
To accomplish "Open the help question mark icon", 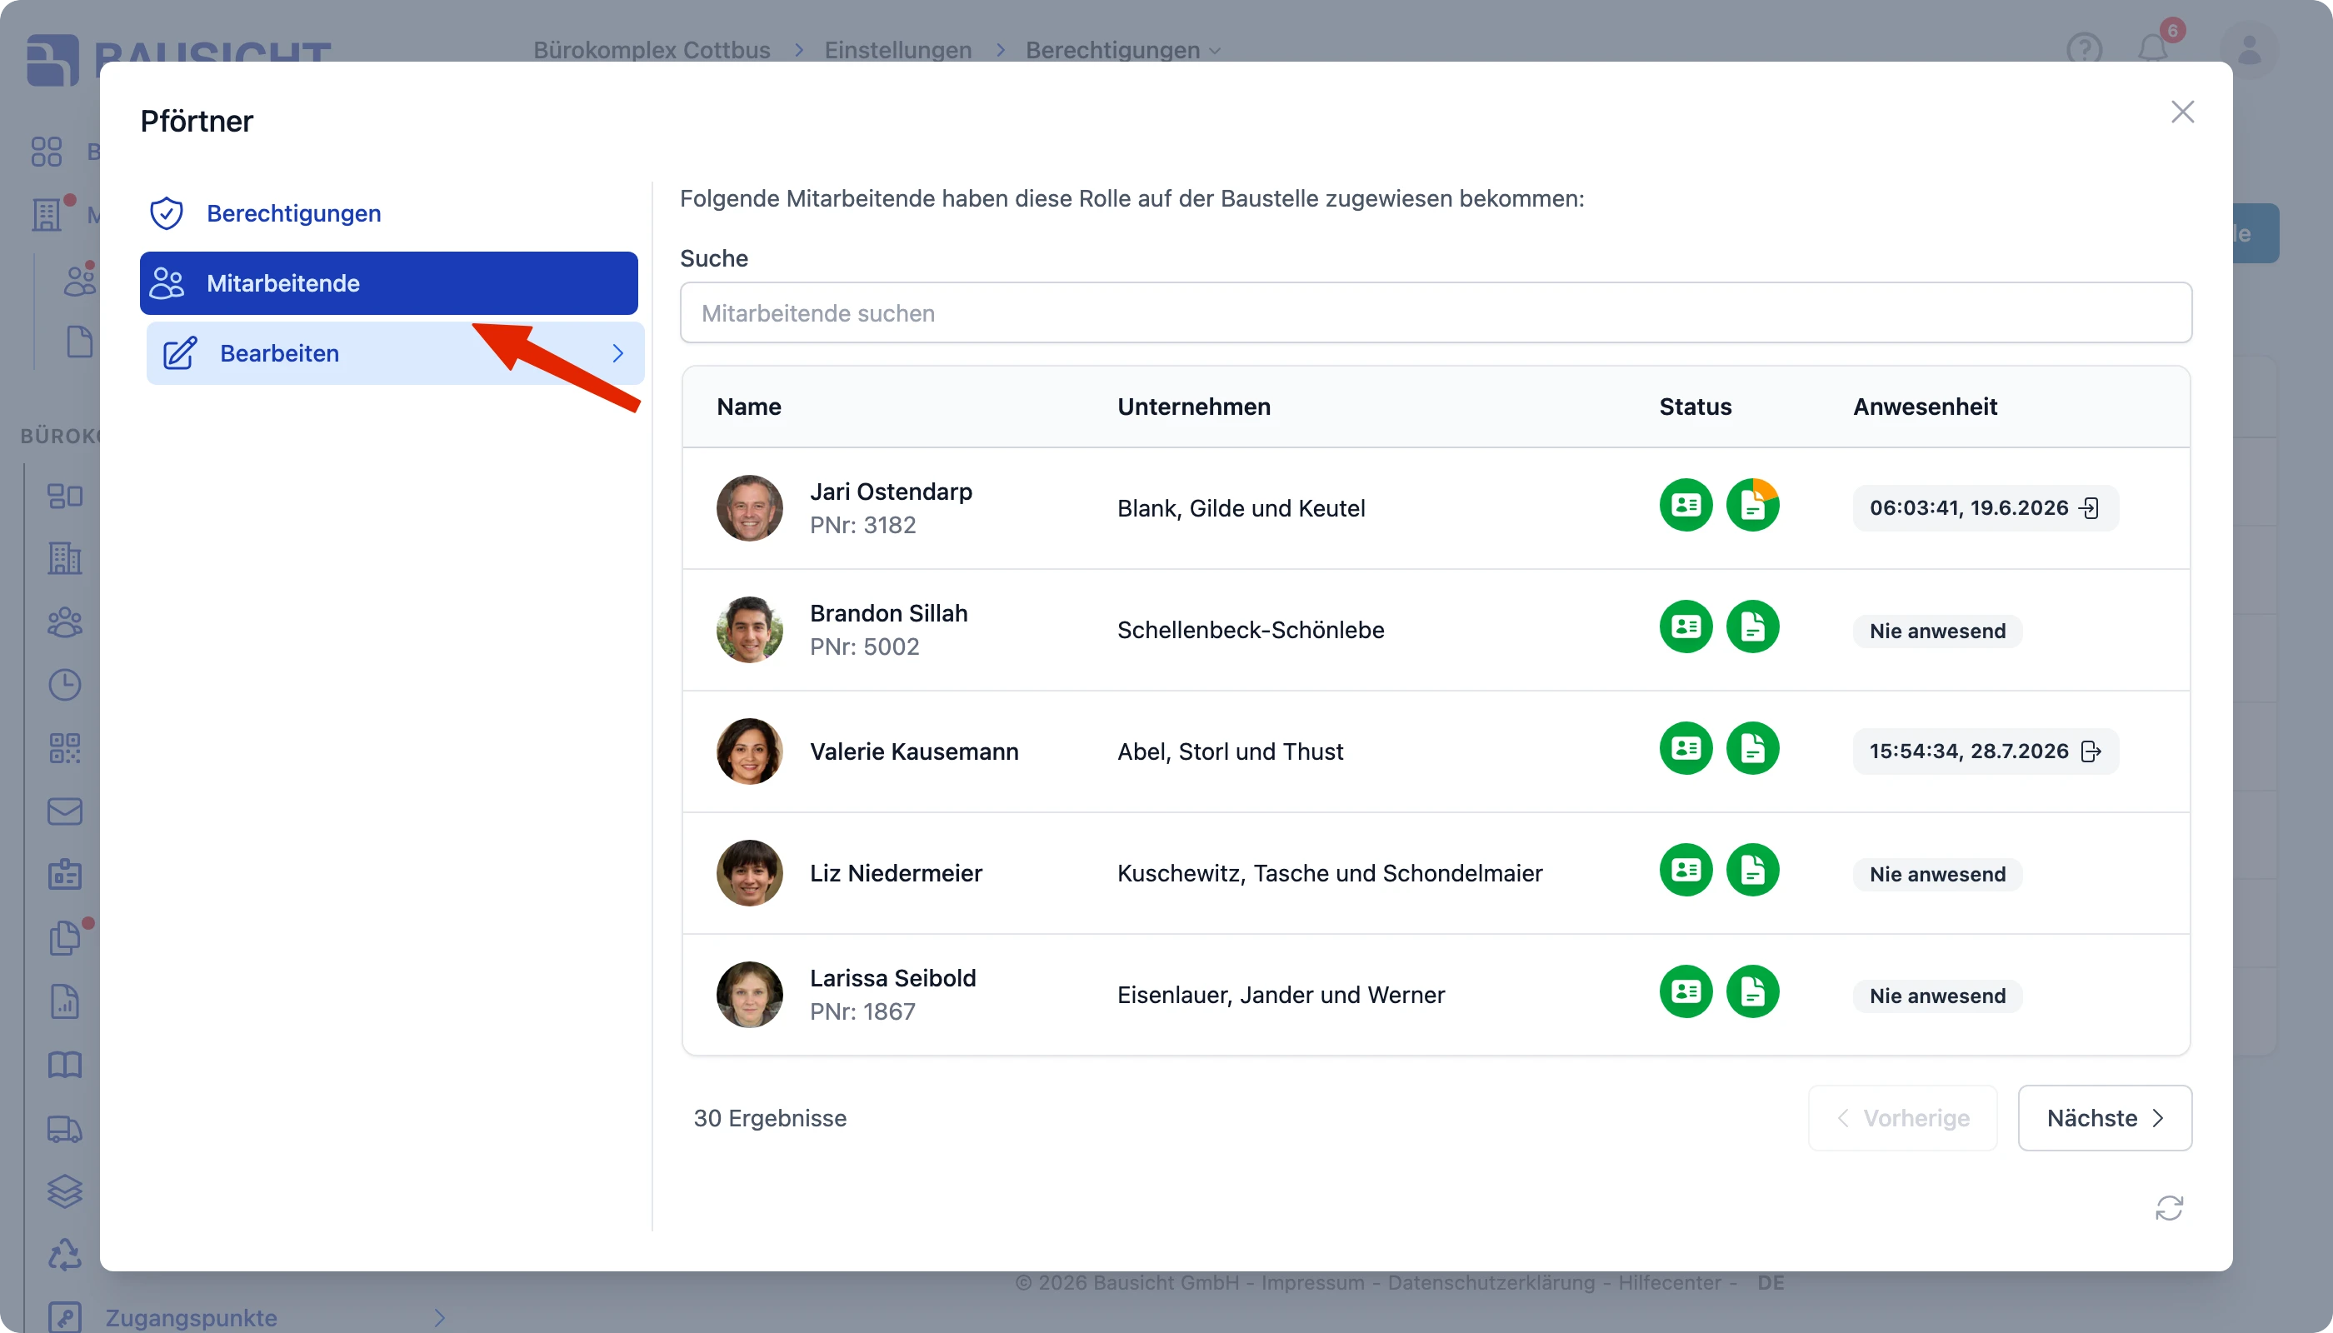I will pos(2084,49).
